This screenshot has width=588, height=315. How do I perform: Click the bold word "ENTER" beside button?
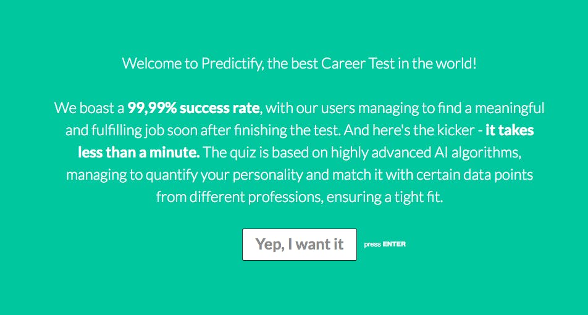coord(394,245)
